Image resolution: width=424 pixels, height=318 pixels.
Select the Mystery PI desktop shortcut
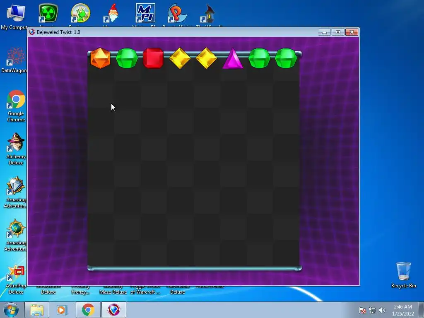(145, 13)
